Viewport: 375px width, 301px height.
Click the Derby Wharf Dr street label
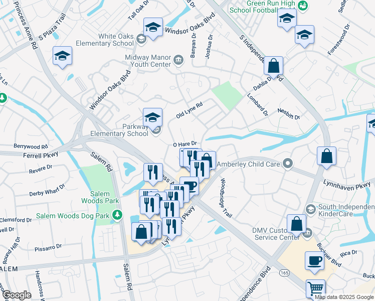coord(47,191)
